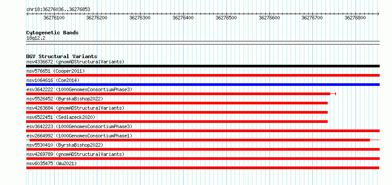
Task: Select esv2664992 (1000GenomesConsortiumPhase1) label
Action: [79, 136]
